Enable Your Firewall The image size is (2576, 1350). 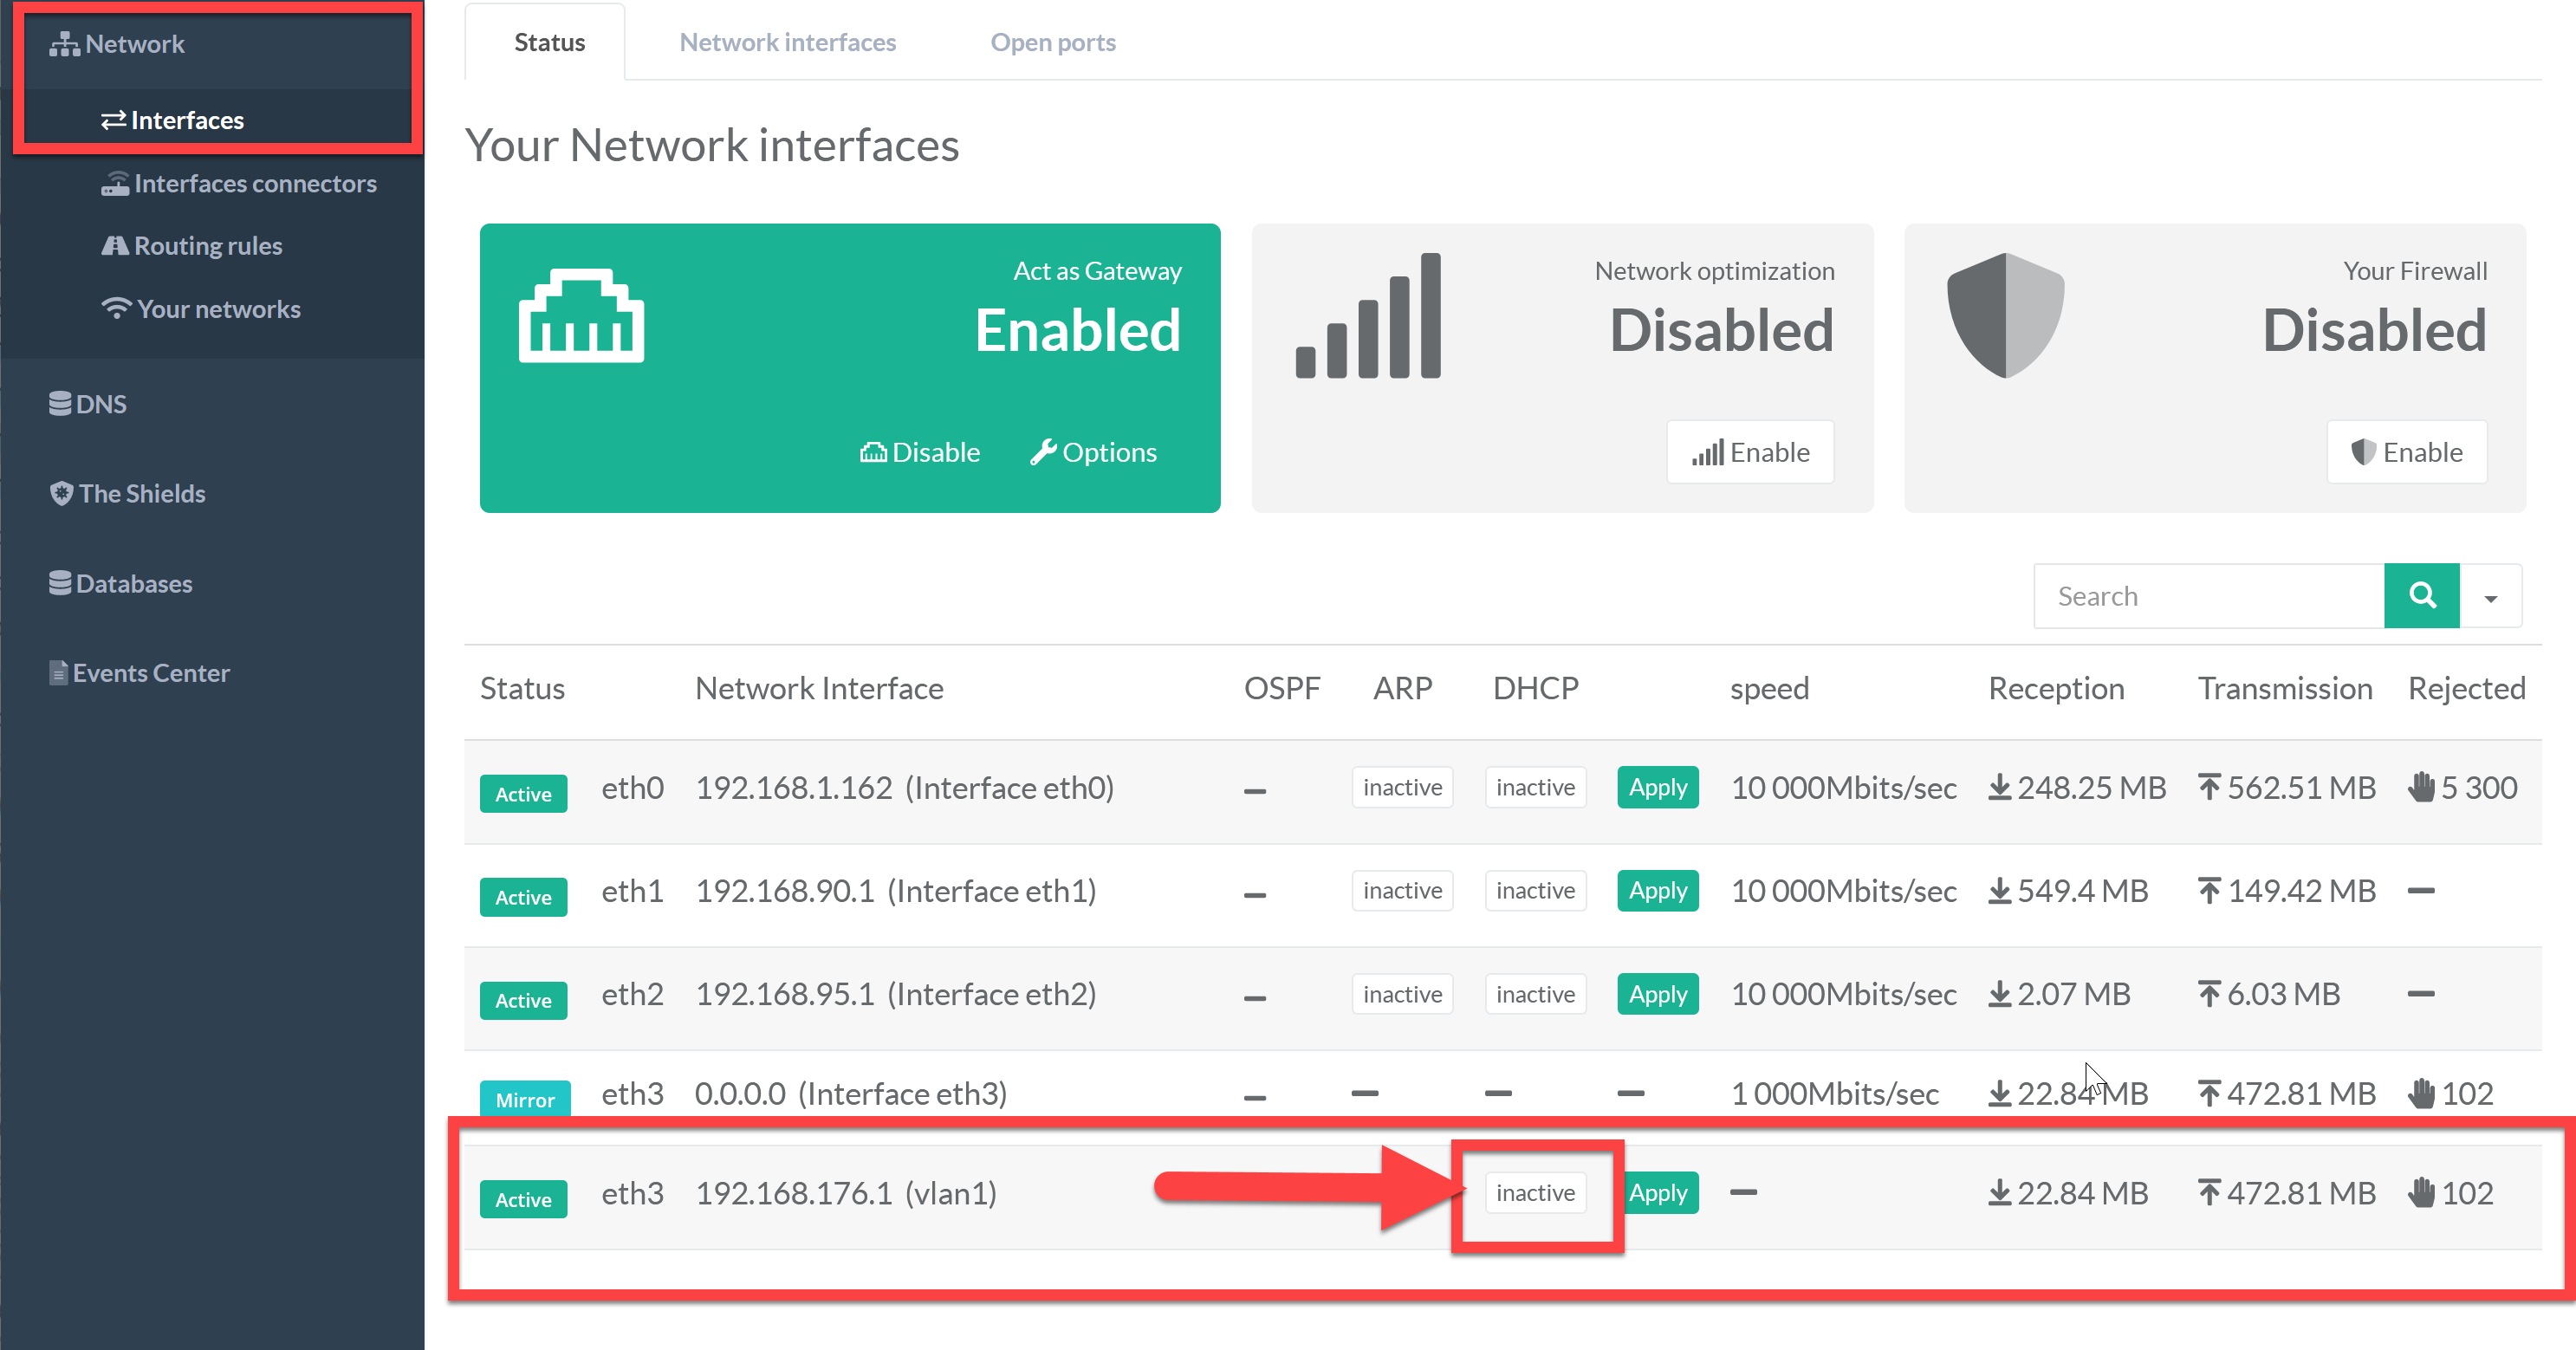2406,452
